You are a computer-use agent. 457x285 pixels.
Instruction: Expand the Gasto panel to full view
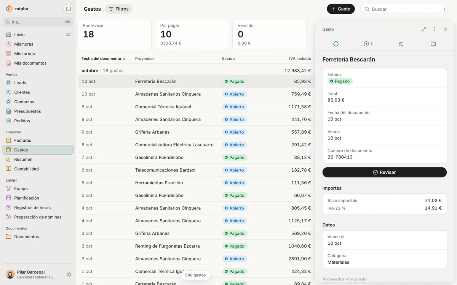click(424, 29)
